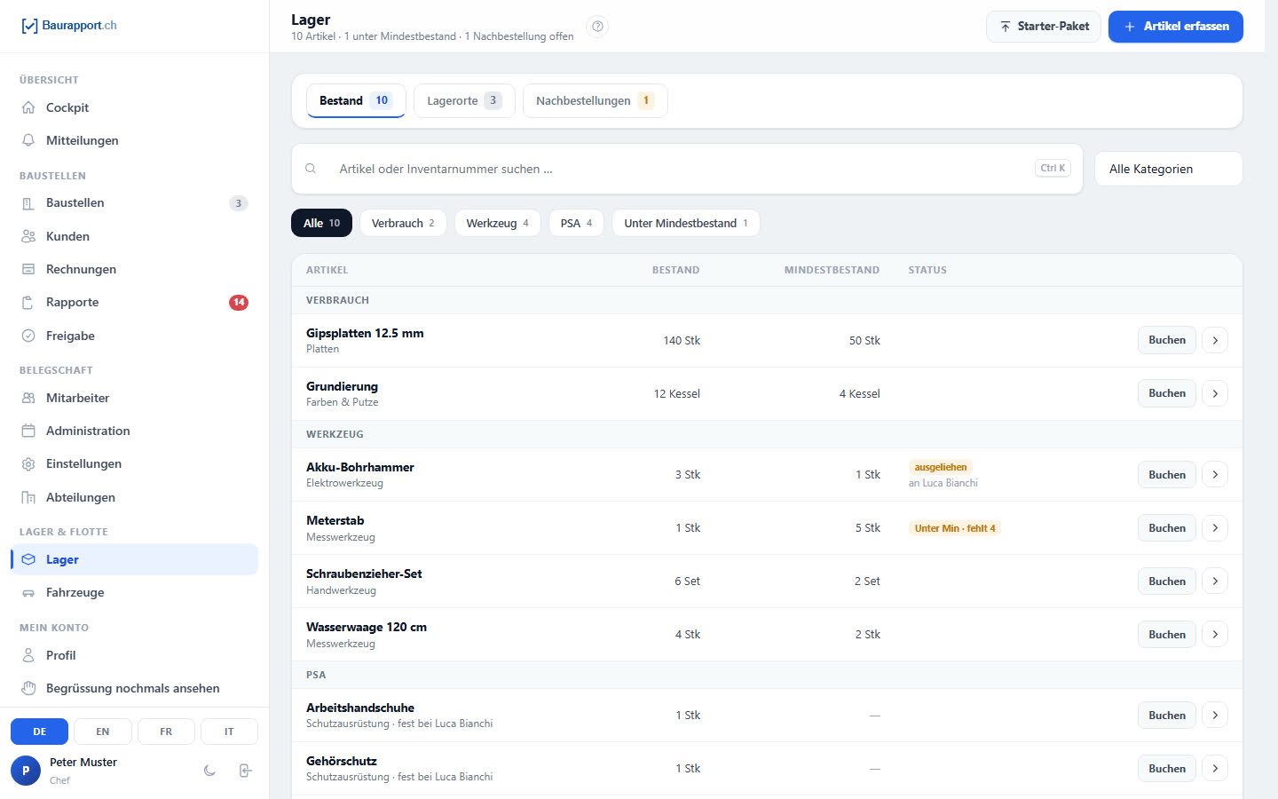Open the help question-mark icon beside Lager
The height and width of the screenshot is (799, 1278).
[598, 27]
